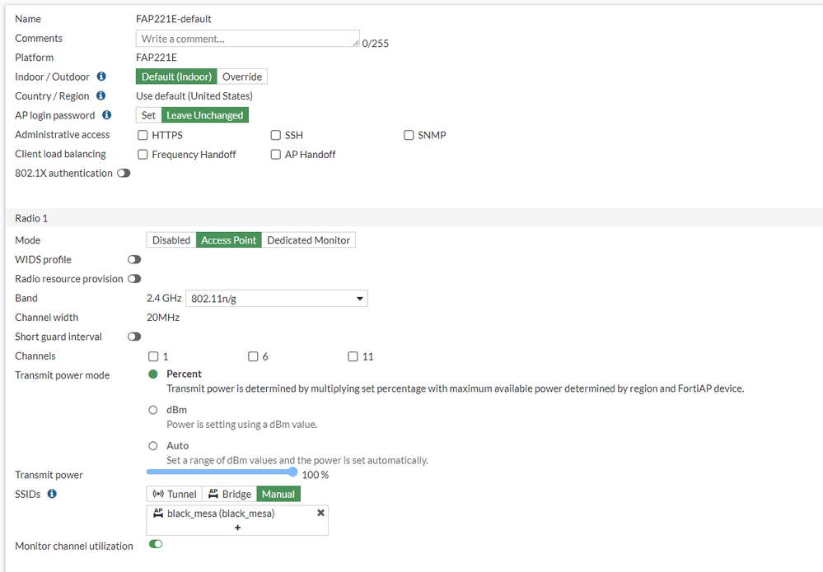Screen dimensions: 823x572
Task: Click the Indoor / Outdoor info icon
Action: pos(101,77)
